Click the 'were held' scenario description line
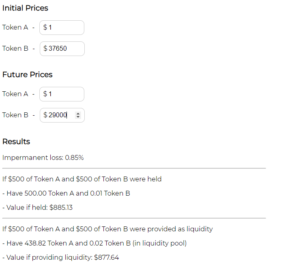This screenshot has width=281, height=265. click(82, 179)
